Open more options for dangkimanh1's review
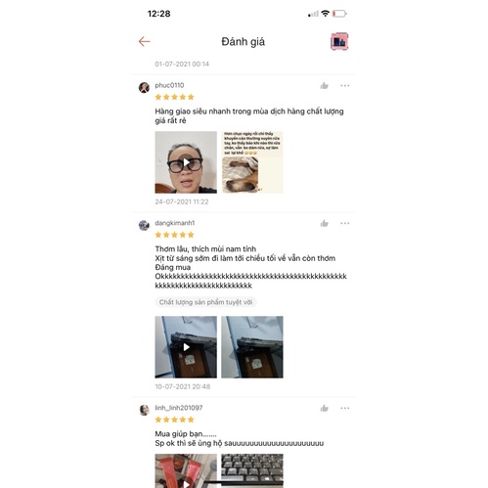This screenshot has width=488, height=488. click(345, 223)
